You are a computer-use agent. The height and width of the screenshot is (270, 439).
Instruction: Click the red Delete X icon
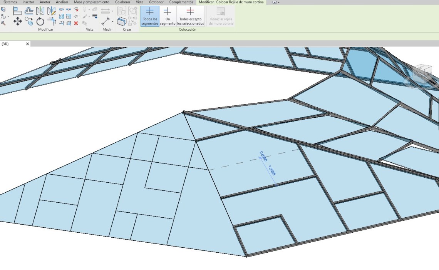pyautogui.click(x=76, y=23)
